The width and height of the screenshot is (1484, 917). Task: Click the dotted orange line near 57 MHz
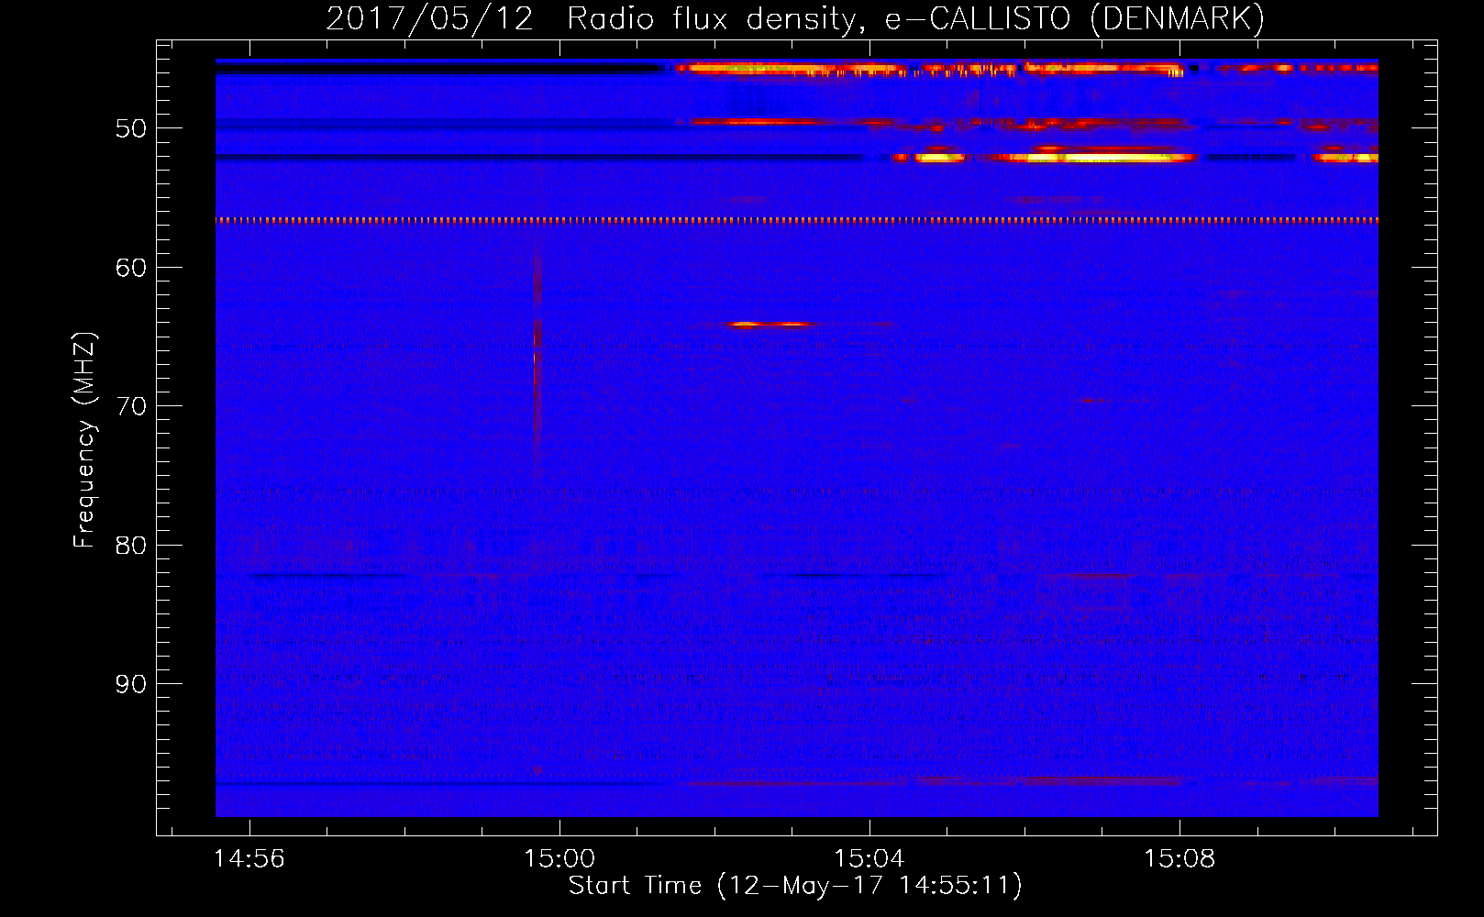point(797,220)
